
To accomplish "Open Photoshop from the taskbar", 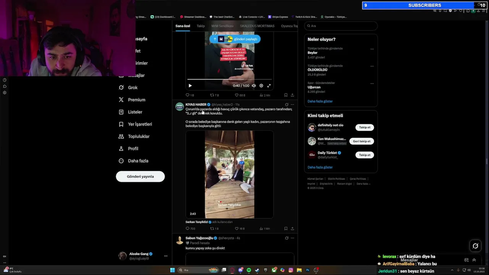I will tap(308, 270).
